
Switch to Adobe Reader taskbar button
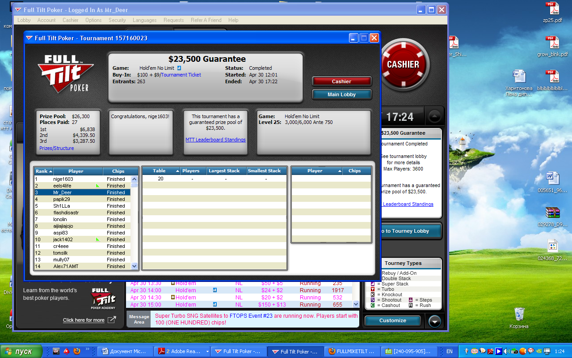(182, 351)
